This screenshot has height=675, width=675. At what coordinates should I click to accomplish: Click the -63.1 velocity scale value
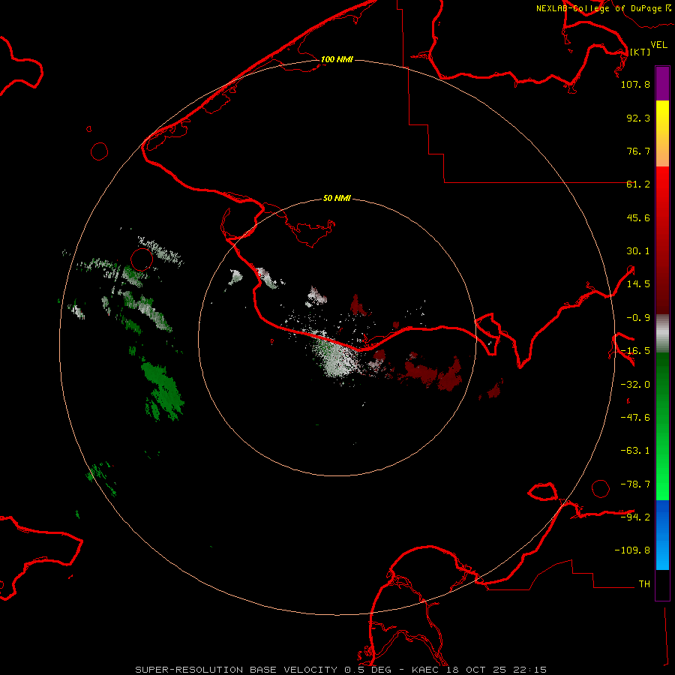pyautogui.click(x=635, y=451)
